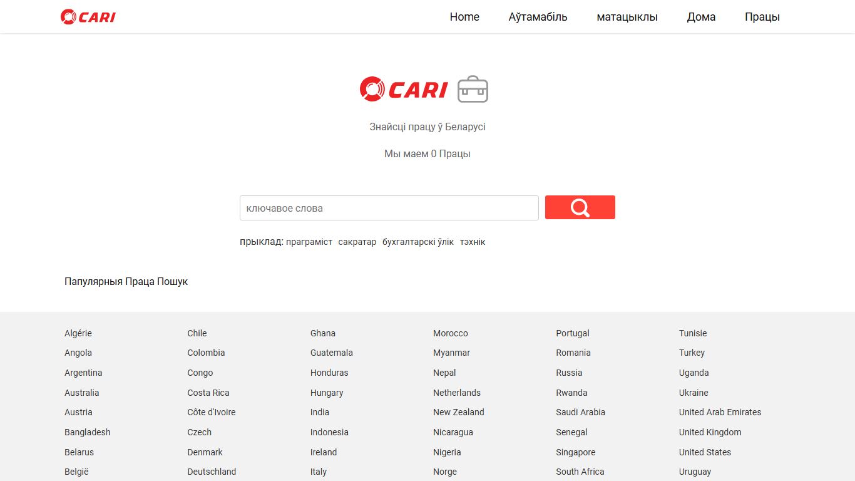Viewport: 855px width, 481px height.
Task: Select South Africa in the country list
Action: (580, 472)
